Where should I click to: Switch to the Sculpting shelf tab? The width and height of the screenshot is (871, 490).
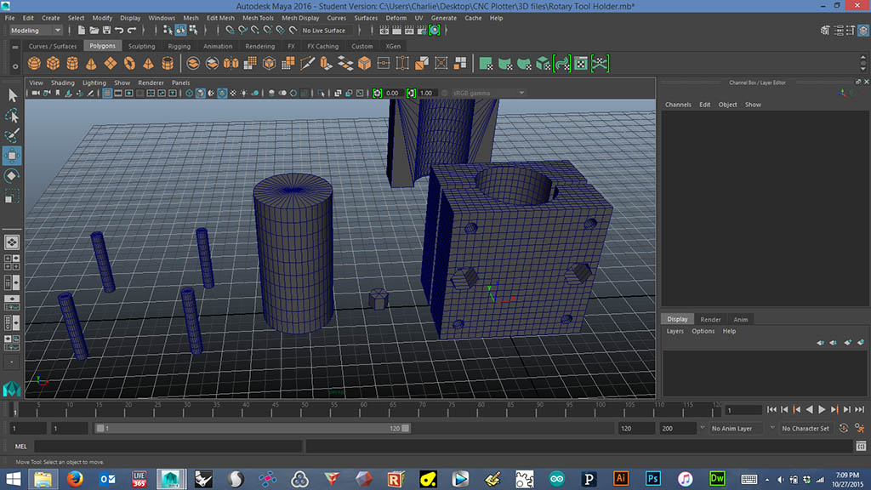141,46
